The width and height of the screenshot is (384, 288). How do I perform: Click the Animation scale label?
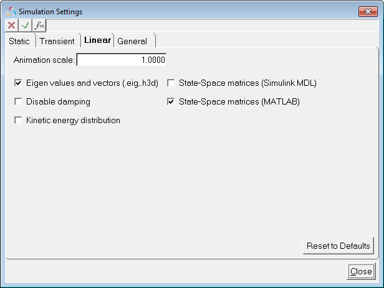coord(44,60)
